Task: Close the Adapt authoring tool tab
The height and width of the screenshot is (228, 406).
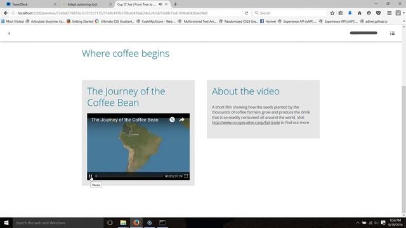Action: tap(110, 4)
